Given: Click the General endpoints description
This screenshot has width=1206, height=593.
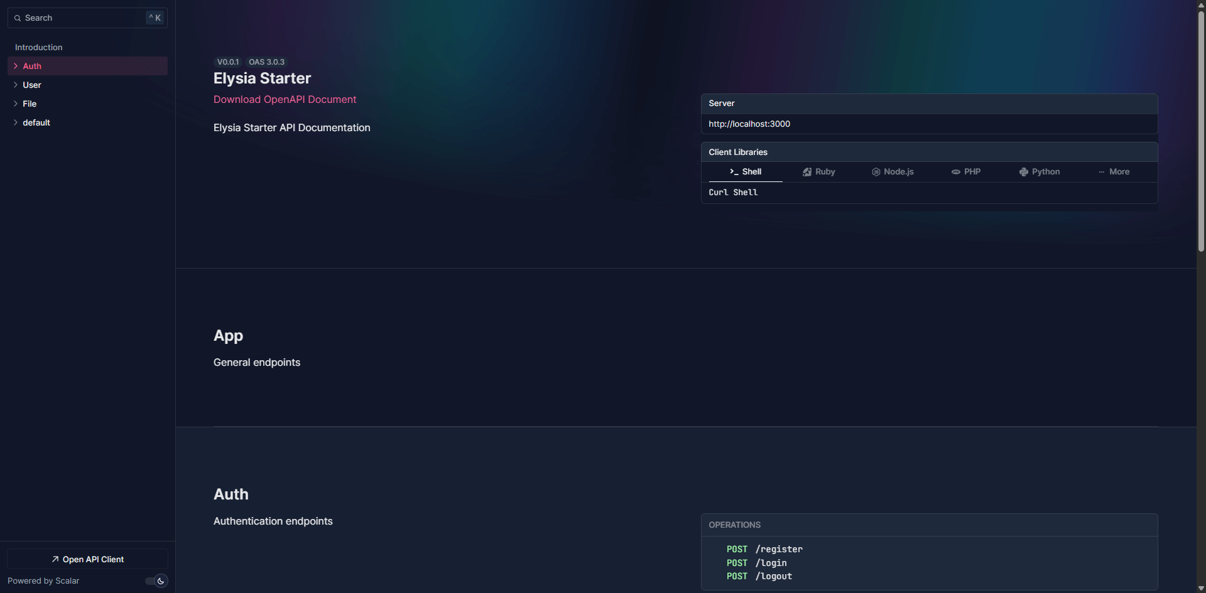Looking at the screenshot, I should [257, 362].
